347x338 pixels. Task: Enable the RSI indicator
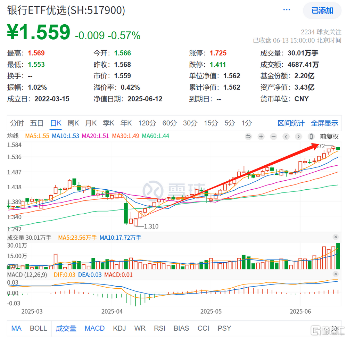[x=159, y=328]
